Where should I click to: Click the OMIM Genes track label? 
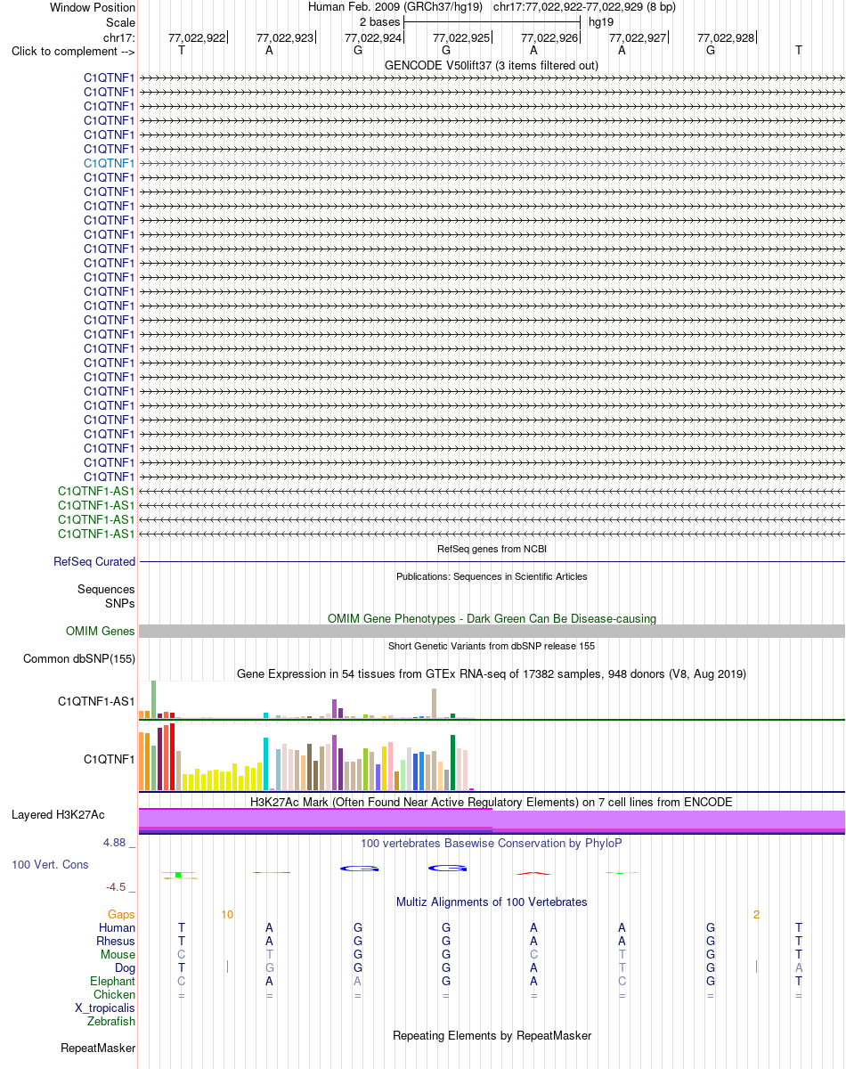pyautogui.click(x=101, y=632)
